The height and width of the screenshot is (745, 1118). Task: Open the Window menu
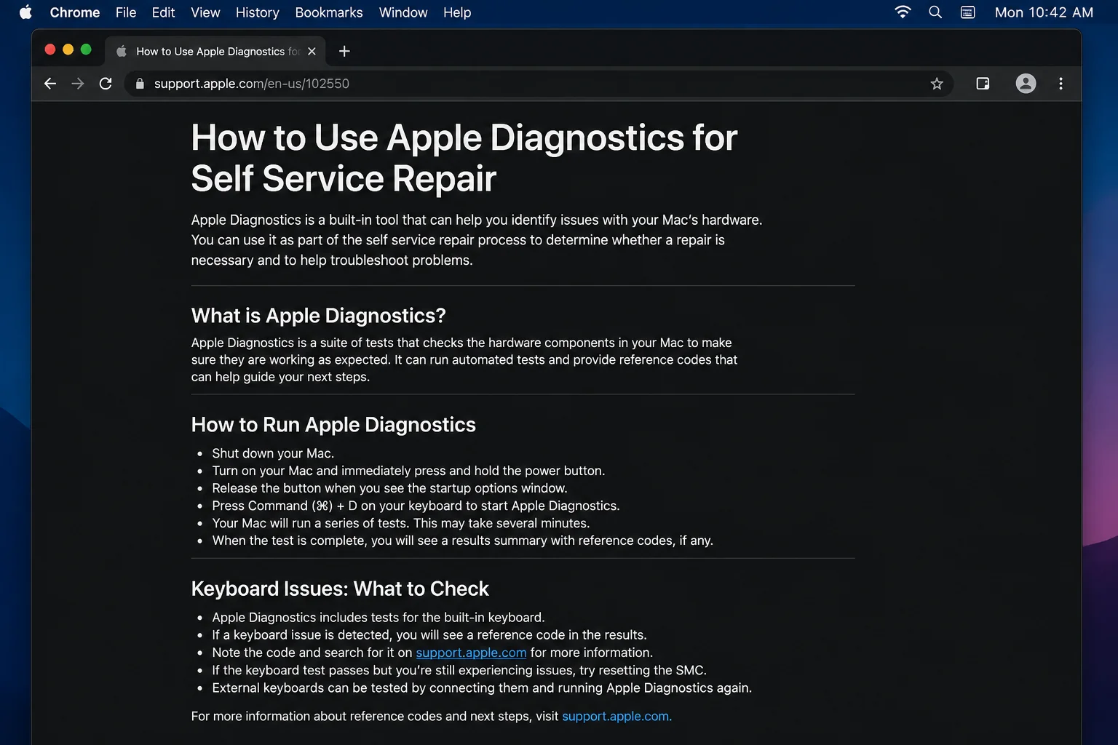click(403, 12)
